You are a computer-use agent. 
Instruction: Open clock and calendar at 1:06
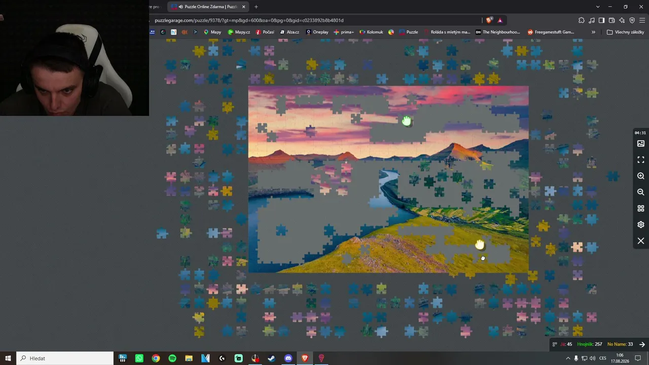pos(620,358)
